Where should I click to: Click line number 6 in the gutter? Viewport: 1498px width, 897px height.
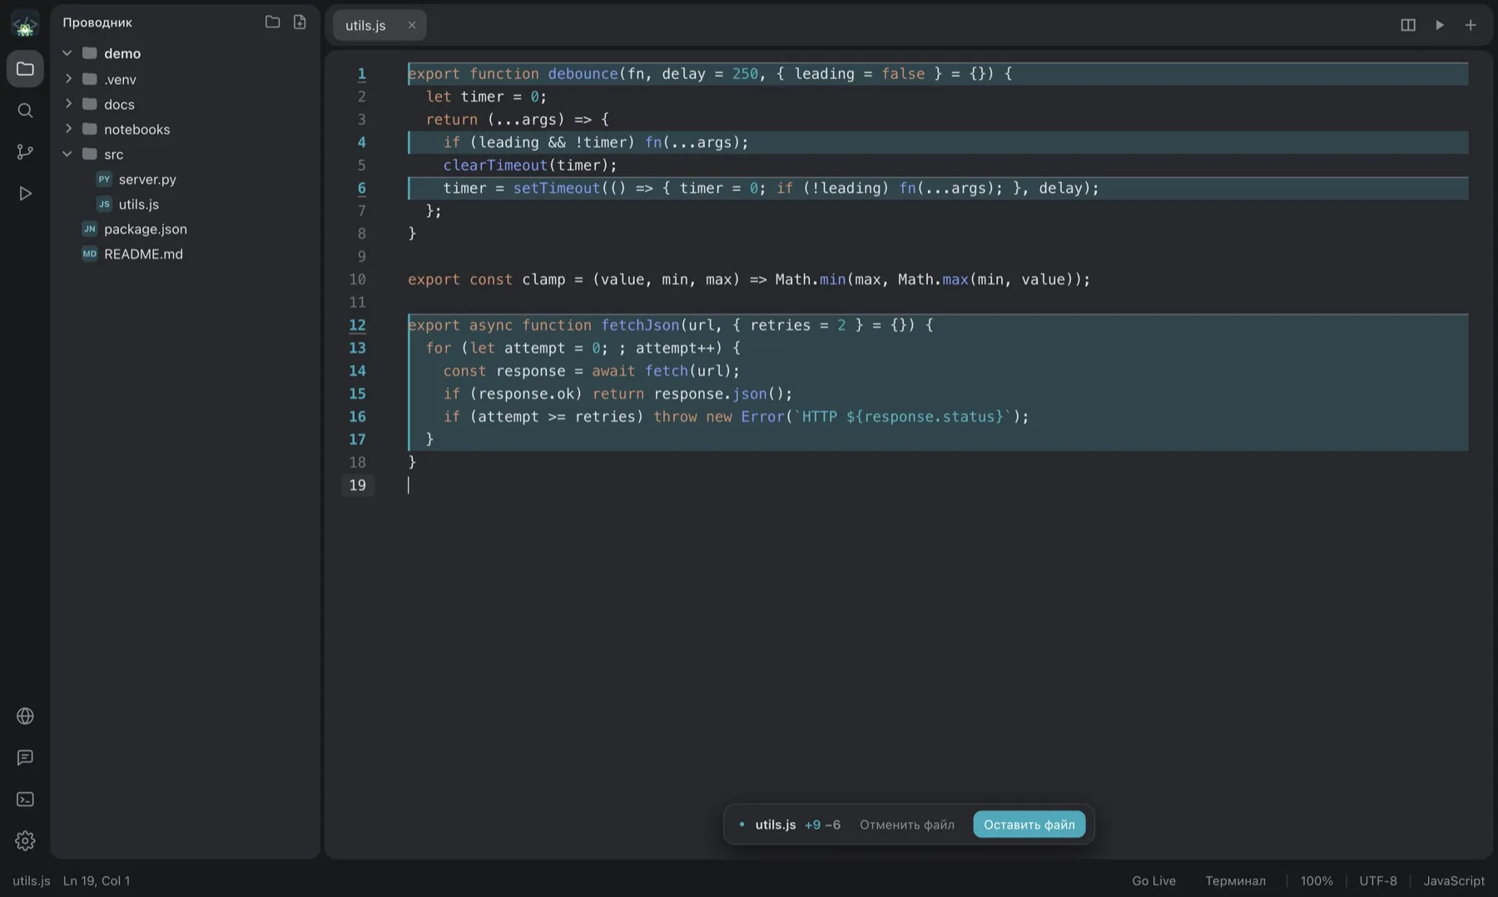[x=361, y=188]
